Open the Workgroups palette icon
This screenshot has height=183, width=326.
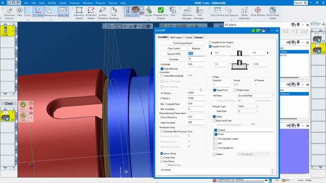click(51, 12)
